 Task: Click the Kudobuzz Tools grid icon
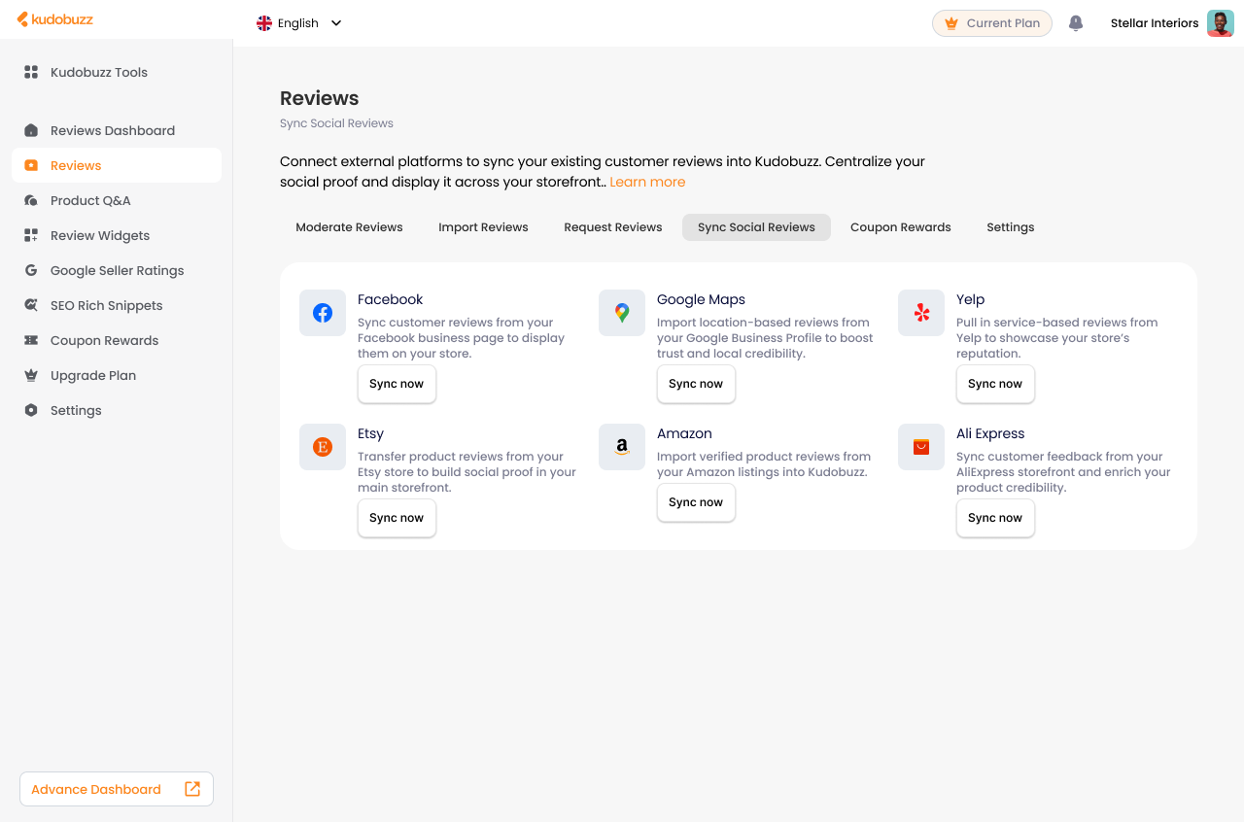[x=31, y=72]
